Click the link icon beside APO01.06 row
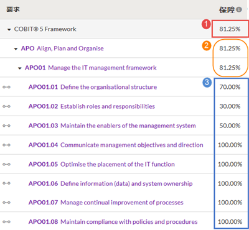Image resolution: width=249 pixels, height=230 pixels. tap(6, 183)
